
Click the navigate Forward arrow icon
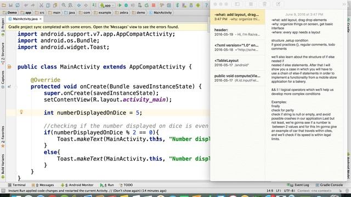86,5
